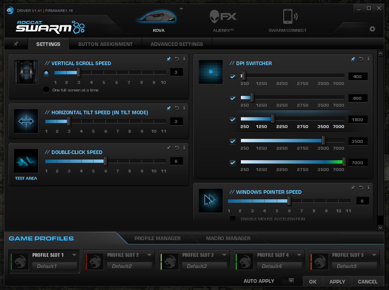Show info for DPI Switcher
The height and width of the screenshot is (290, 389).
(x=368, y=59)
